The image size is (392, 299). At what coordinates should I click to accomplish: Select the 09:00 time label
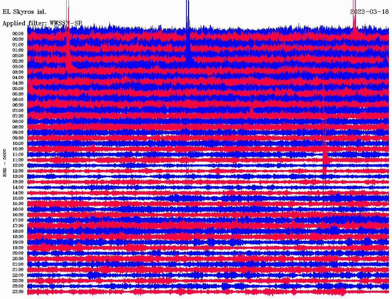point(18,133)
